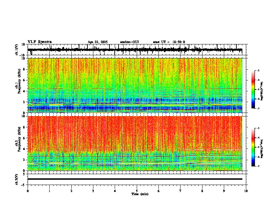Click the "-3" label on ch.1 color scale
277x214 pixels.
pyautogui.click(x=258, y=70)
